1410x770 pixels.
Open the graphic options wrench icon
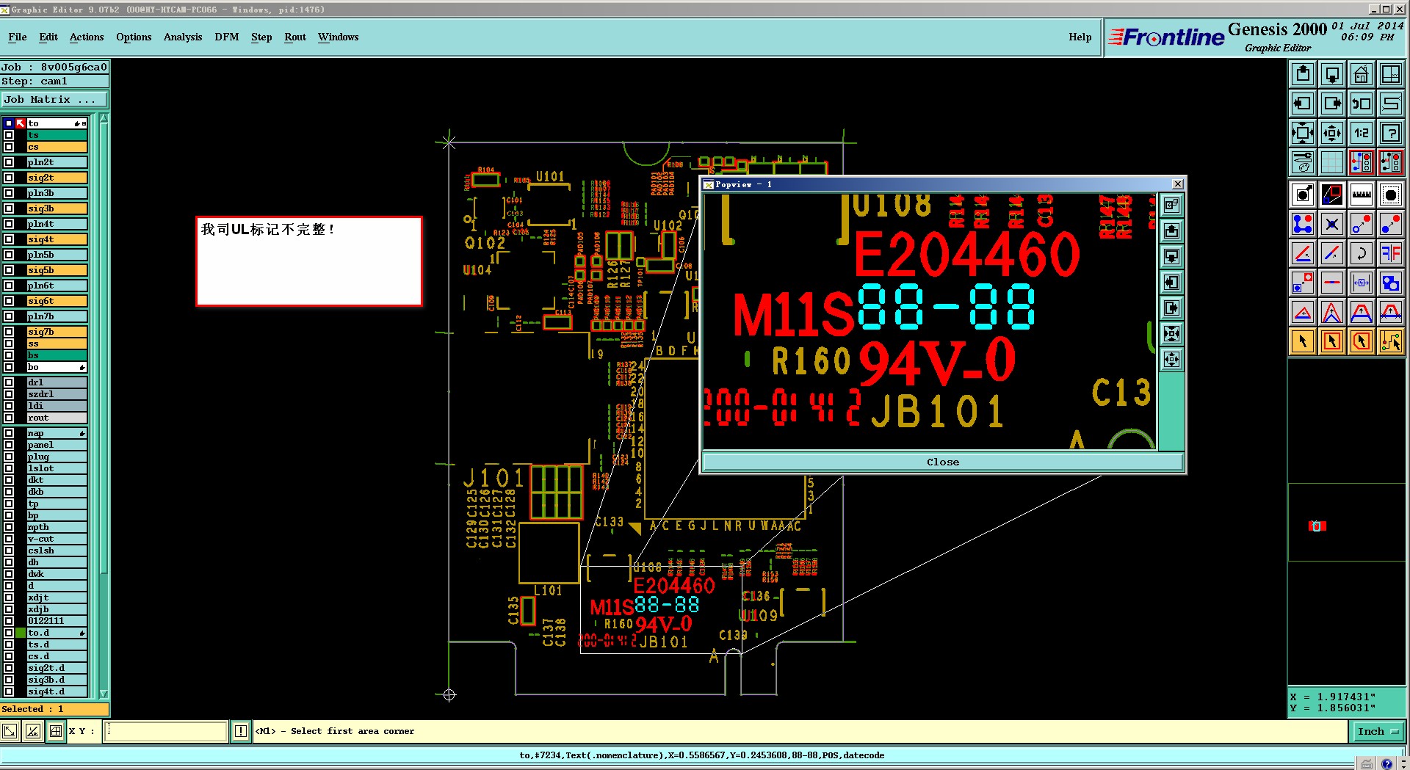1303,162
